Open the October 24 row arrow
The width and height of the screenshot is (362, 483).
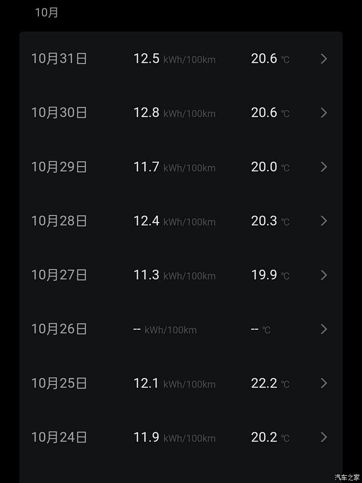(324, 437)
